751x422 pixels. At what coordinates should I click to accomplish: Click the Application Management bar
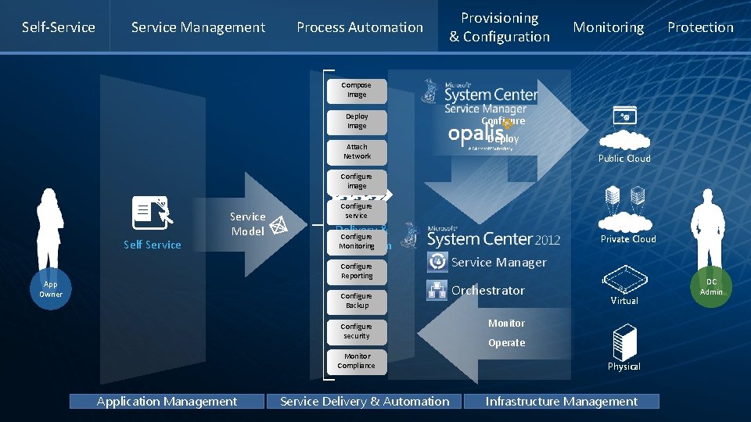[x=167, y=401]
